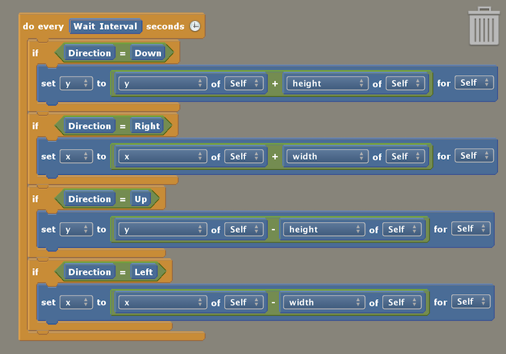Click the trash can icon
This screenshot has height=354, width=506.
click(484, 26)
